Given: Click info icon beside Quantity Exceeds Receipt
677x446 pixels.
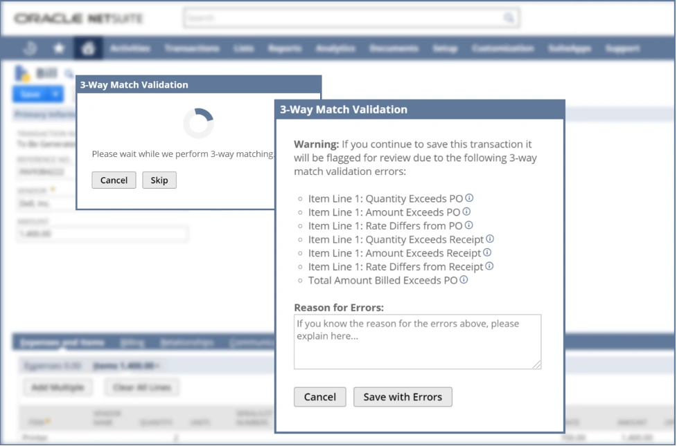Looking at the screenshot, I should pos(490,239).
